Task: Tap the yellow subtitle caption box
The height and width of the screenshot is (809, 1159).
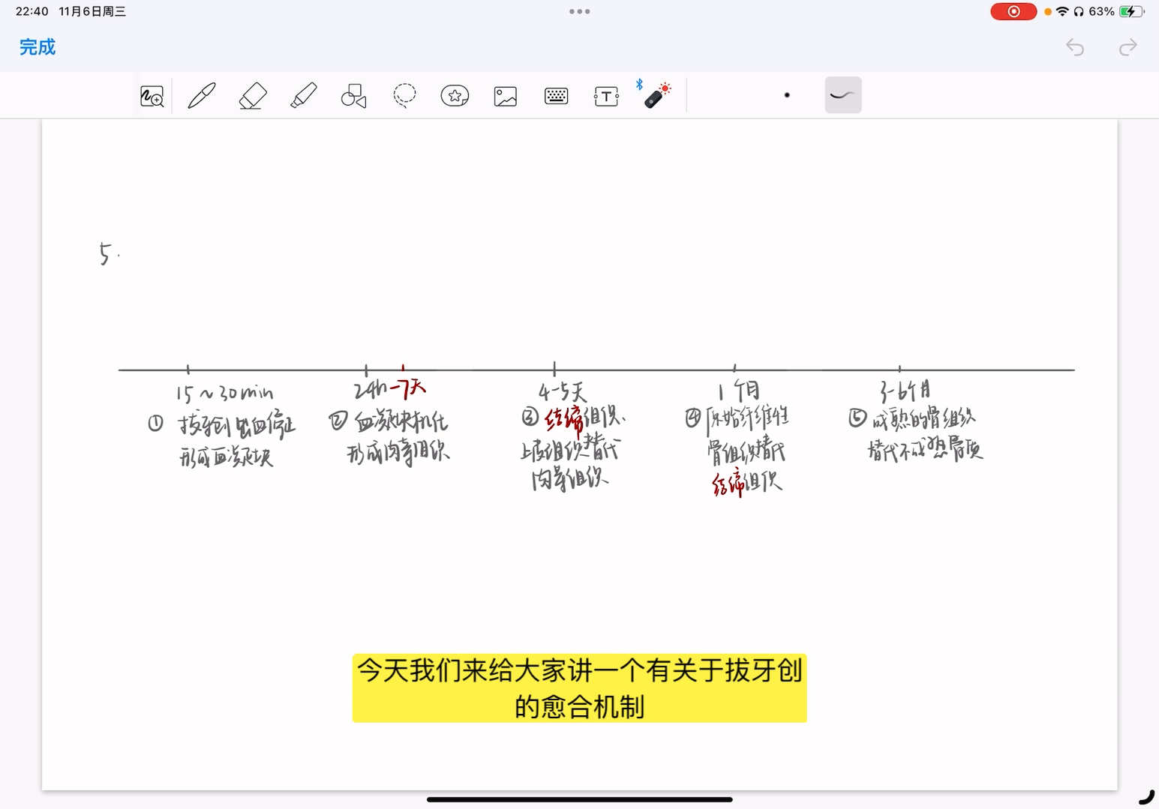Action: 579,688
